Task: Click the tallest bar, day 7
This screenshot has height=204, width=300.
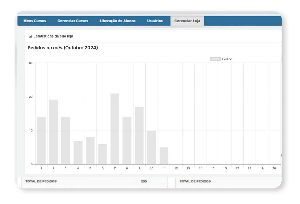Action: 115,129
